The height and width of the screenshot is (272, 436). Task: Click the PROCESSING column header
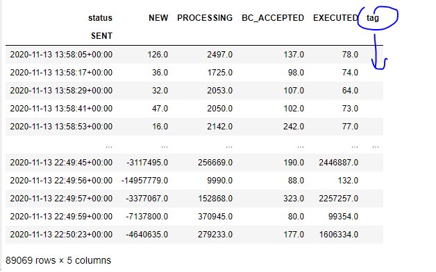click(205, 18)
